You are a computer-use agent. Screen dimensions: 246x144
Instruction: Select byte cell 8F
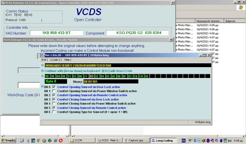click(125, 76)
